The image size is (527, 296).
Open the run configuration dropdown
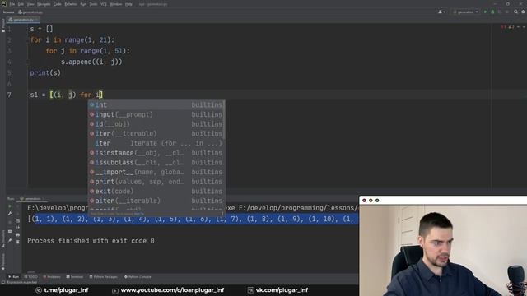465,12
